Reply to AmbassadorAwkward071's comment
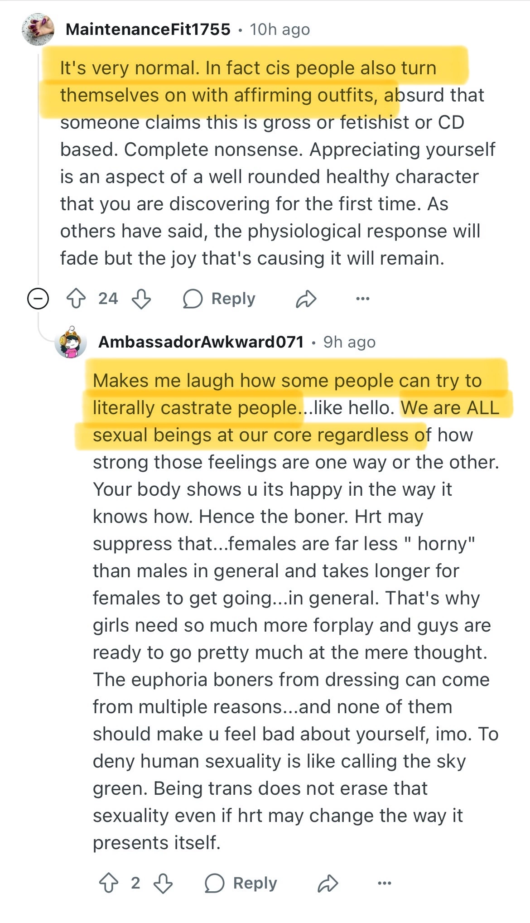The height and width of the screenshot is (923, 530). tap(241, 883)
